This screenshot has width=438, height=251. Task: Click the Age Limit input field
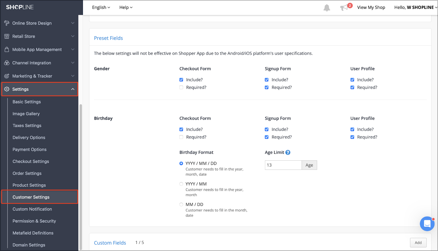[283, 165]
